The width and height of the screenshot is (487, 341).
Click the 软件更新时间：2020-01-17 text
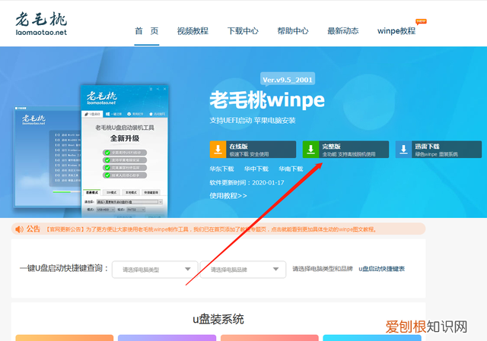coord(247,182)
